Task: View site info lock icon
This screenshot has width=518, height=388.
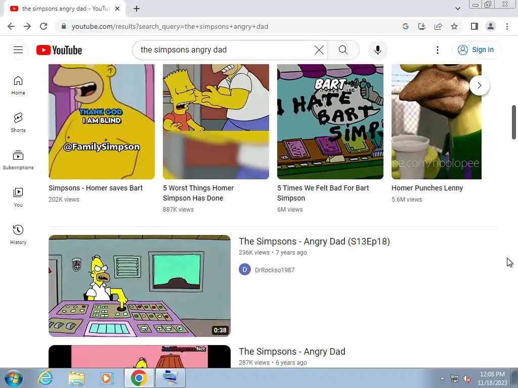Action: point(64,26)
